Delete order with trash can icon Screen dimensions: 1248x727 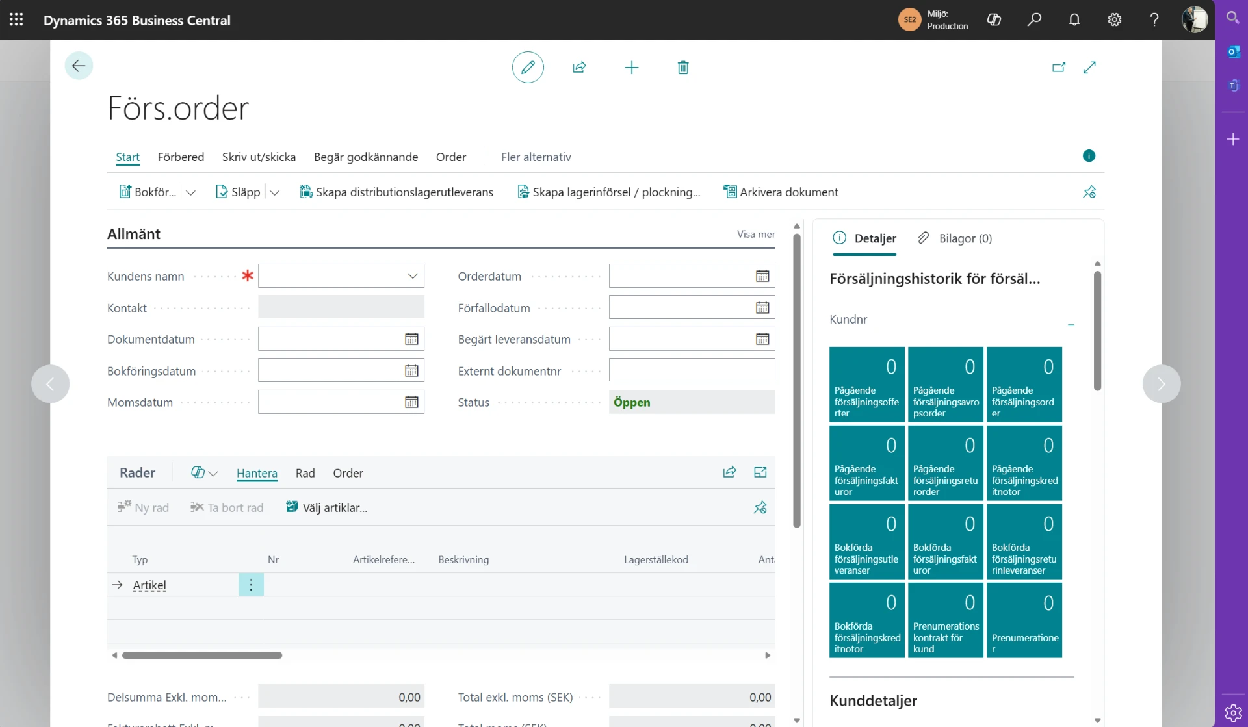(683, 67)
